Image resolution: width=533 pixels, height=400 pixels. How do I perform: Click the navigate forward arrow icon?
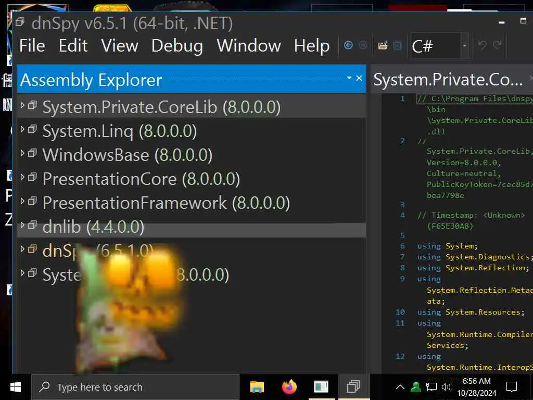tap(363, 45)
